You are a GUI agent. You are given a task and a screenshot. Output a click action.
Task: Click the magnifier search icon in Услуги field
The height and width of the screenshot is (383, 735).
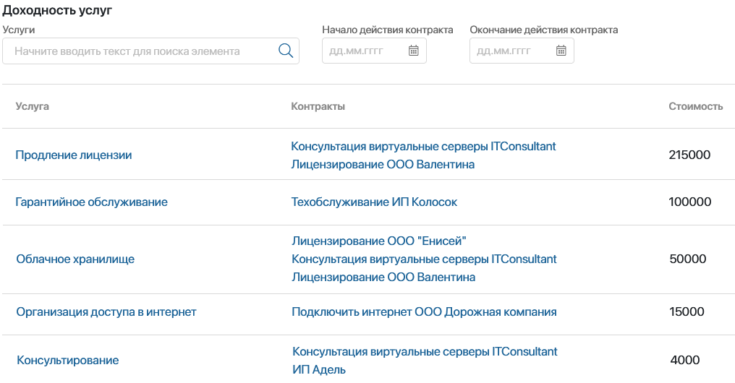point(286,51)
